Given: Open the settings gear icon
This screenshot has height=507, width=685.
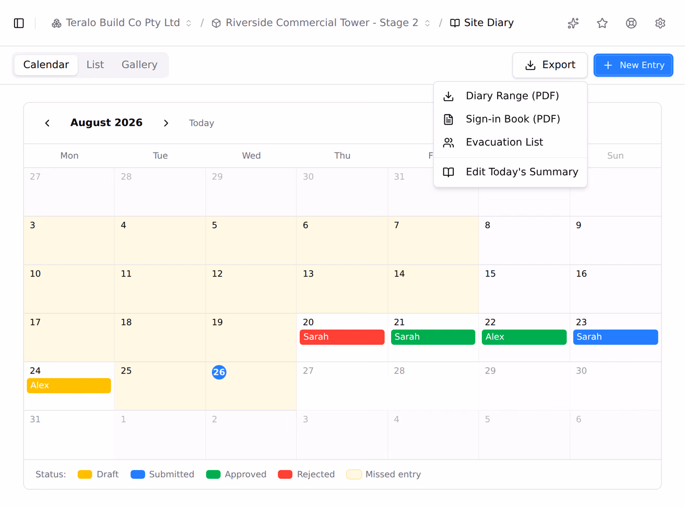Looking at the screenshot, I should pyautogui.click(x=660, y=23).
